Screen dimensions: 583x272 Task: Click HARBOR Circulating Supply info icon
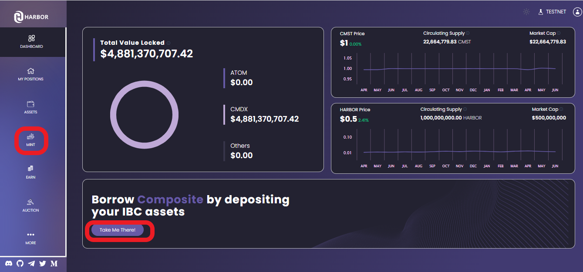tap(465, 109)
